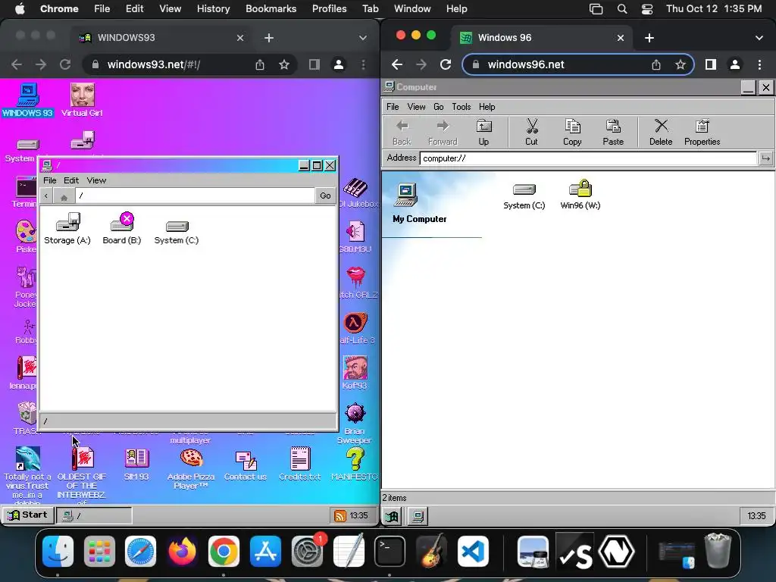Open Properties from the Windows 96 toolbar

pos(702,132)
